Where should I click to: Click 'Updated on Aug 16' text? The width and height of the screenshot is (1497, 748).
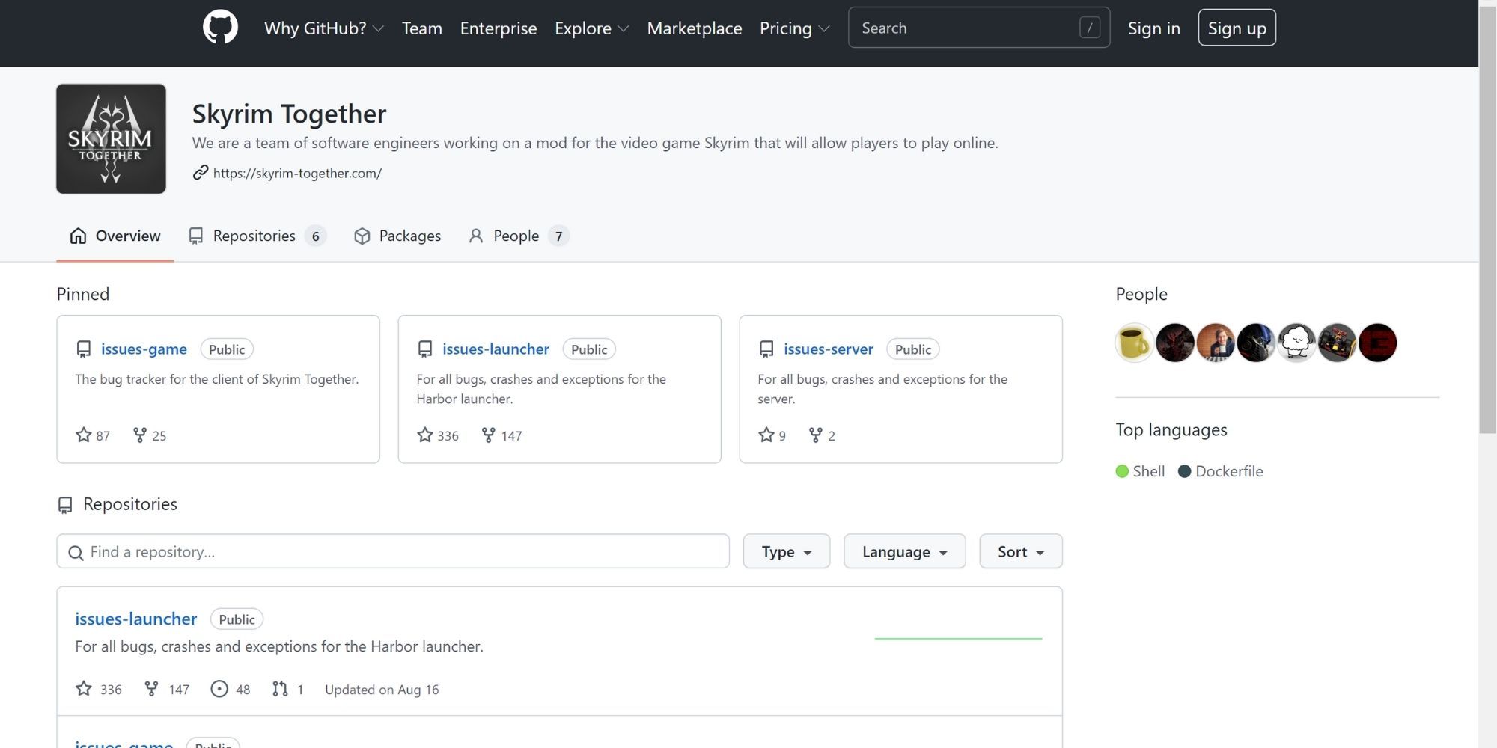click(x=382, y=690)
